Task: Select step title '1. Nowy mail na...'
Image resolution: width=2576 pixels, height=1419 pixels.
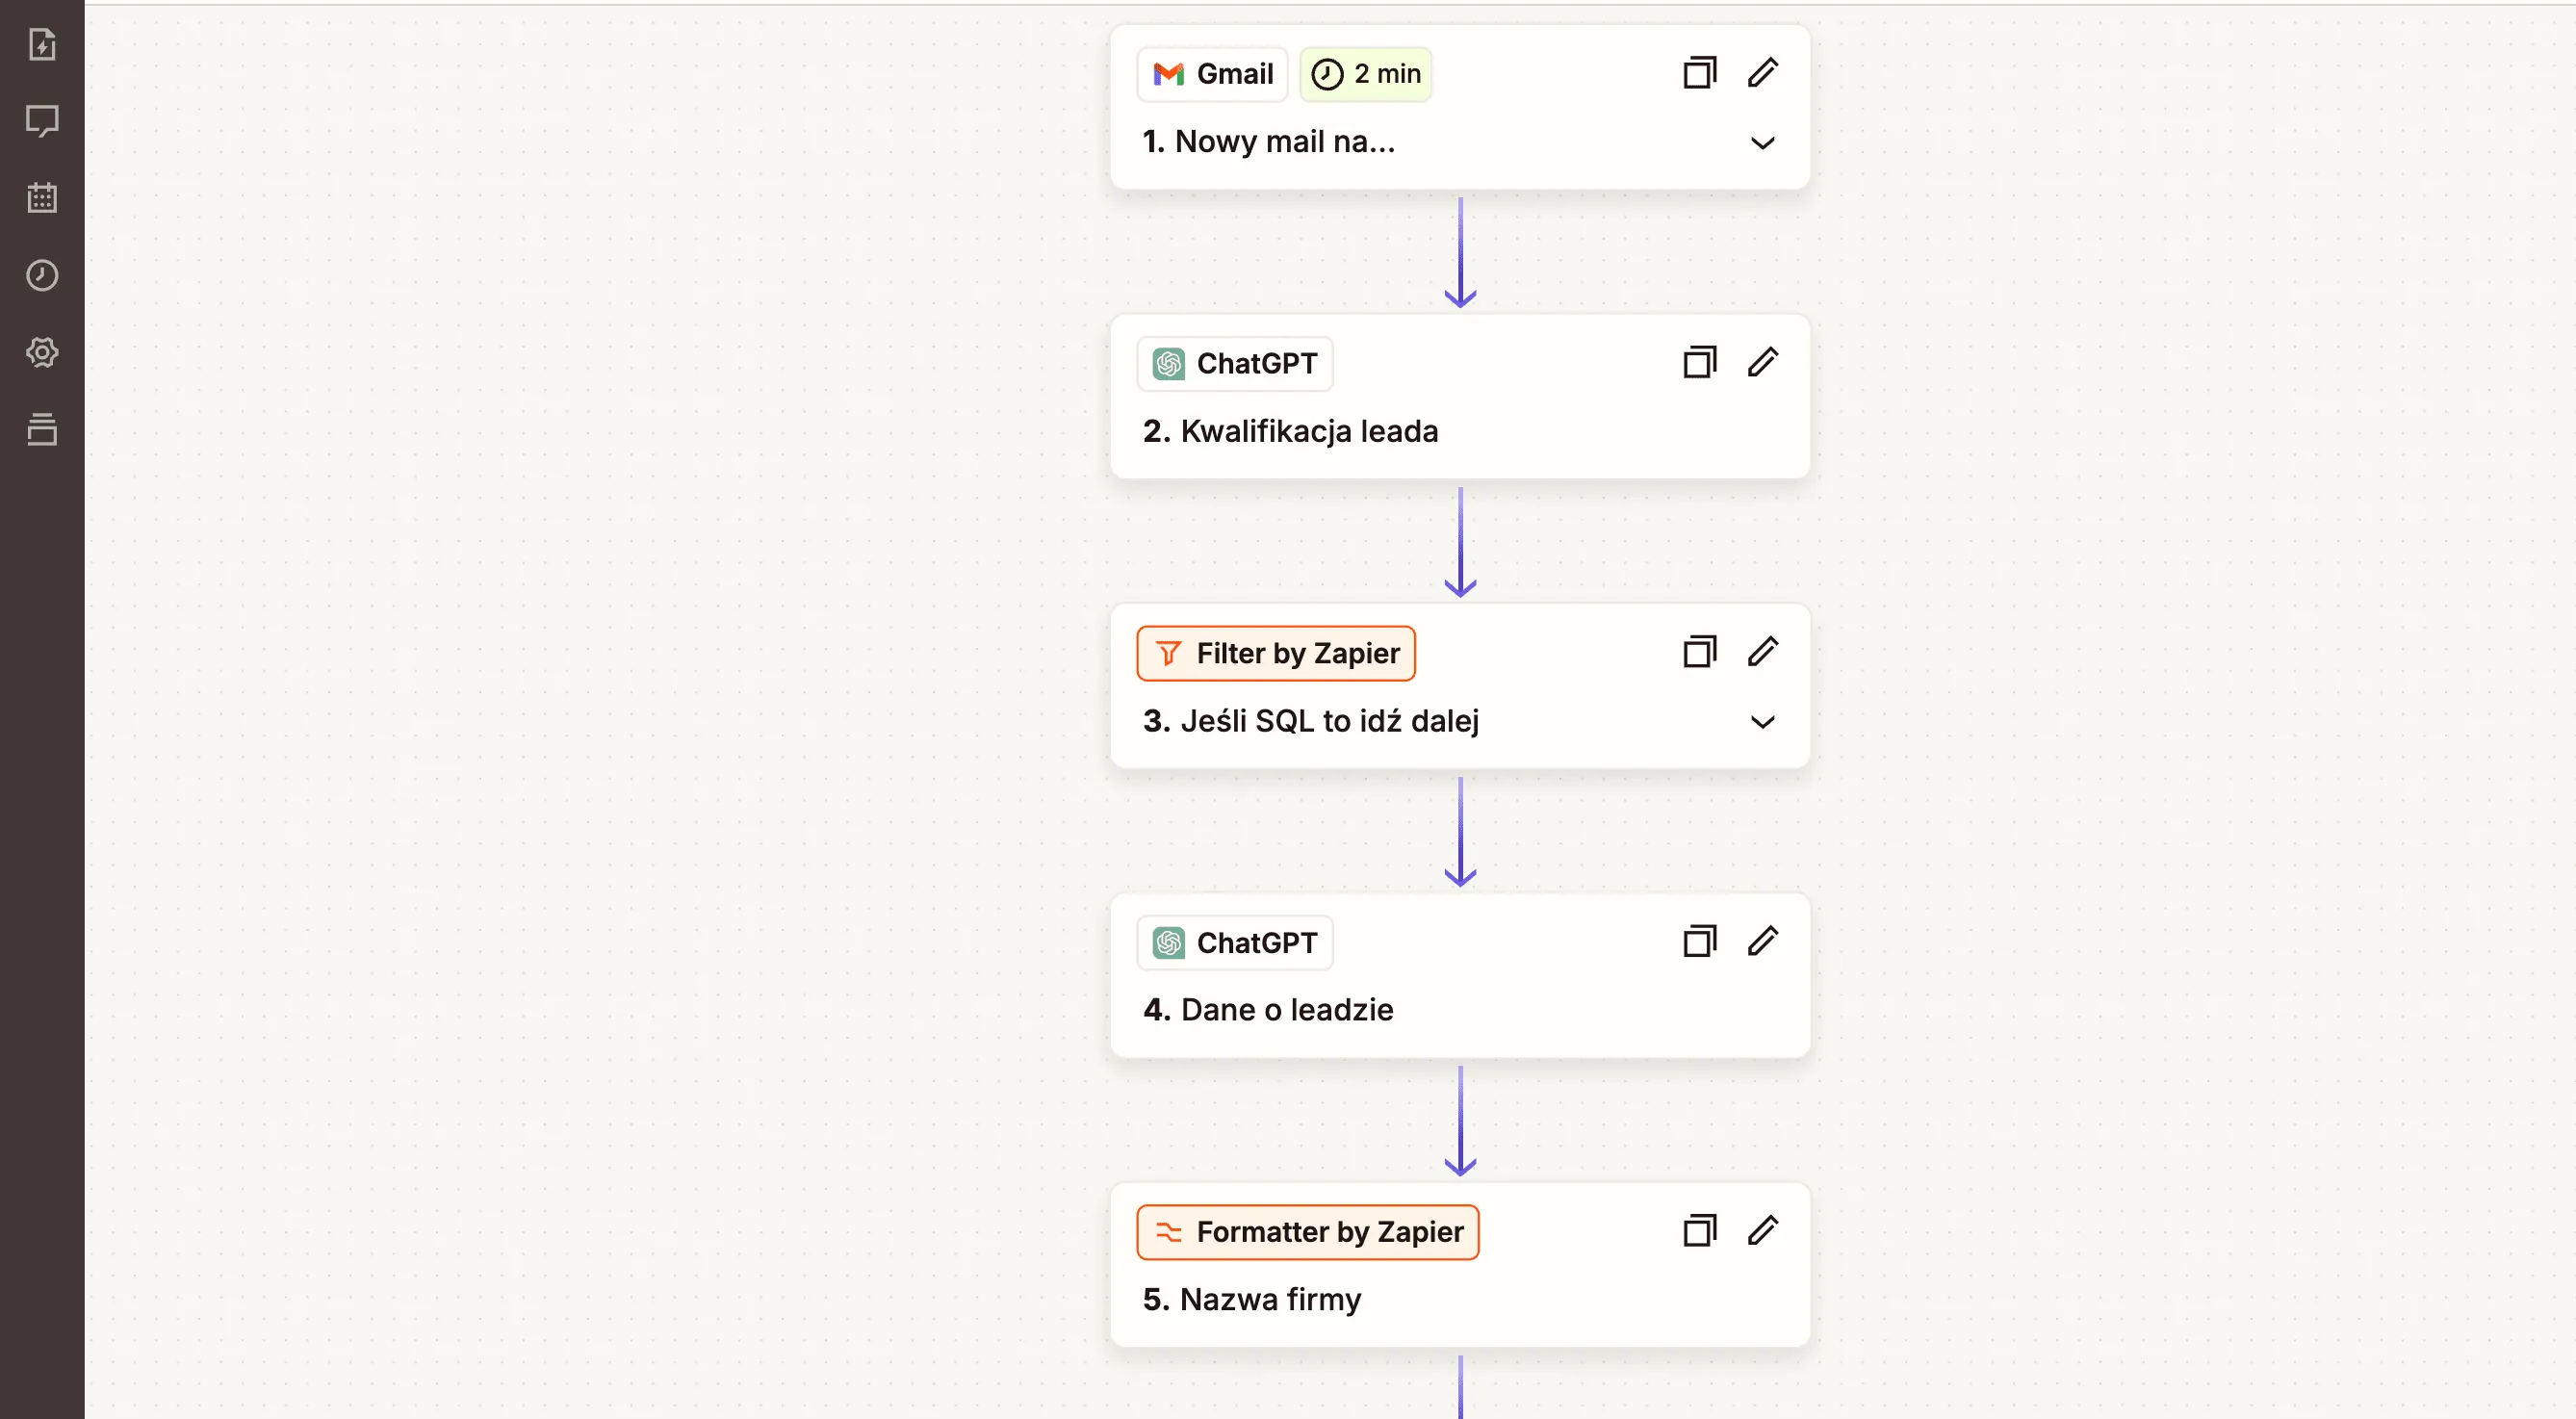Action: point(1269,142)
